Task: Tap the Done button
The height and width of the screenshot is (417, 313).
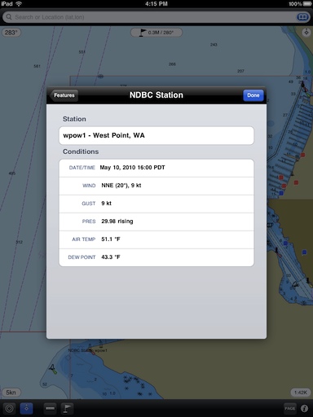Action: tap(253, 95)
